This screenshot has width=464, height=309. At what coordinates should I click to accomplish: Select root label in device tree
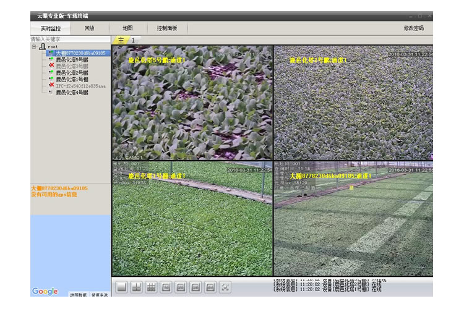[x=53, y=47]
